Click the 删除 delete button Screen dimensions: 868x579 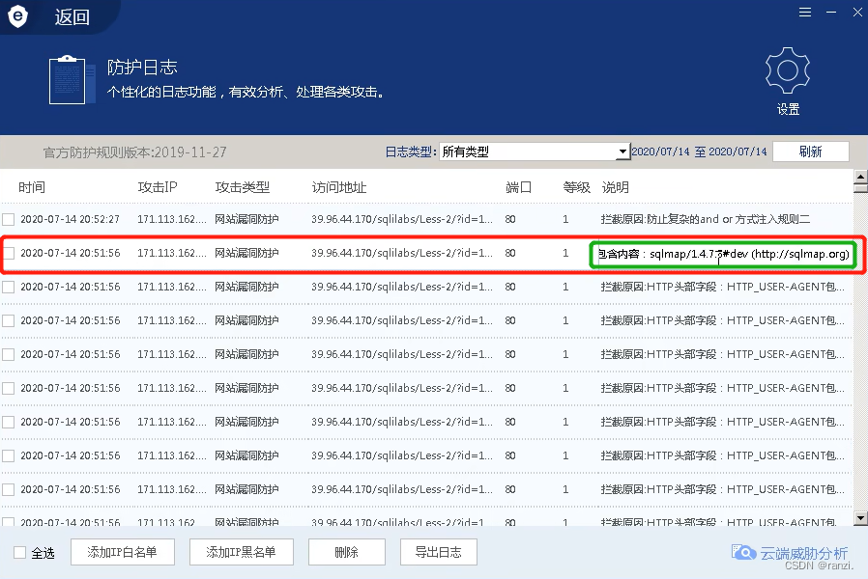pos(346,552)
